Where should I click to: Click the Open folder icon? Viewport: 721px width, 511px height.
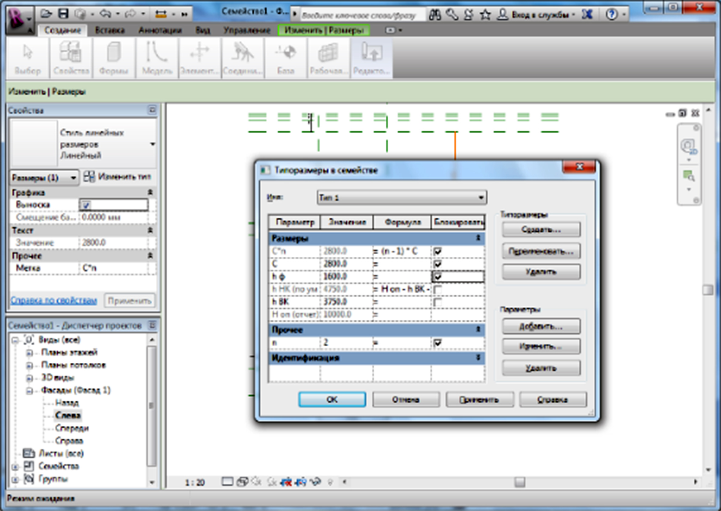(46, 14)
